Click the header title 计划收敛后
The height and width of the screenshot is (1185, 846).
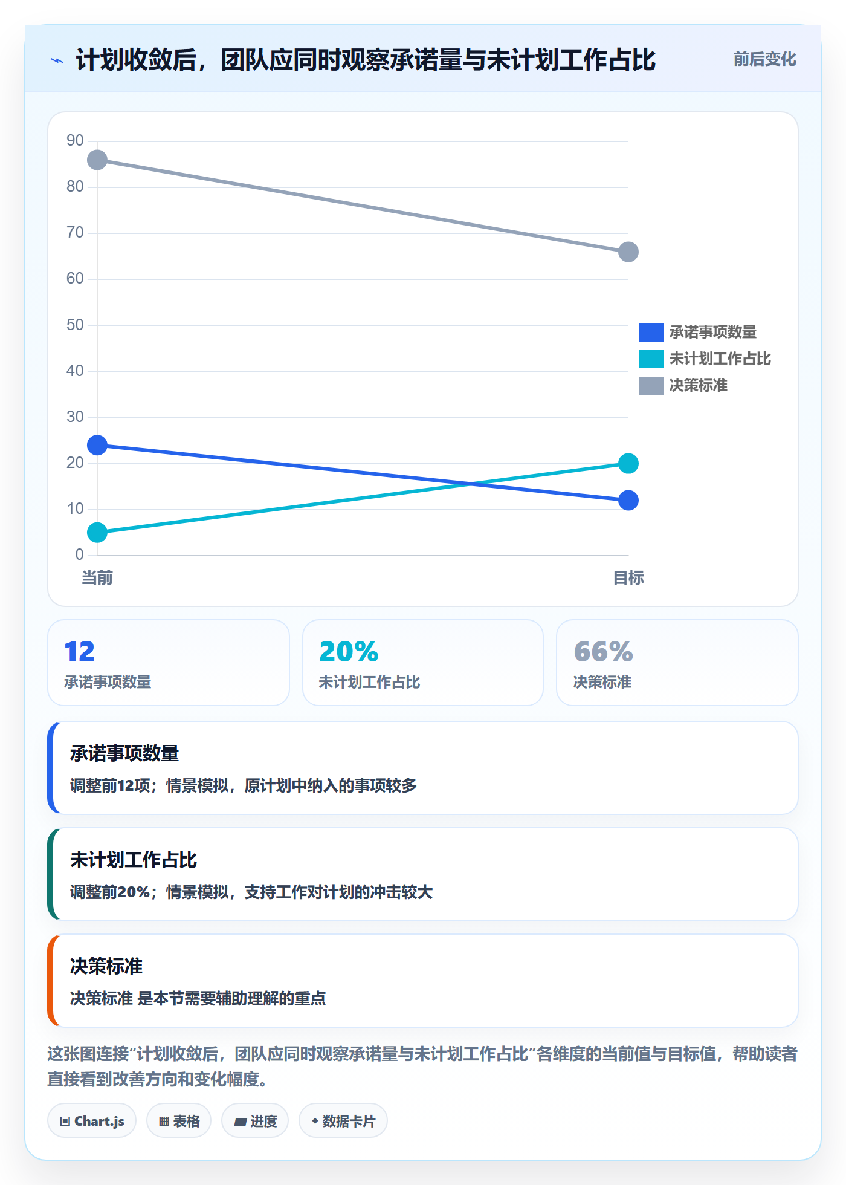[x=136, y=60]
